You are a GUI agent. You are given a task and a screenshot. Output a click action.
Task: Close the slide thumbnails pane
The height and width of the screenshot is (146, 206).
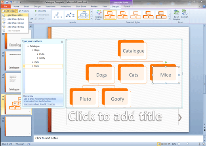pyautogui.click(x=31, y=26)
